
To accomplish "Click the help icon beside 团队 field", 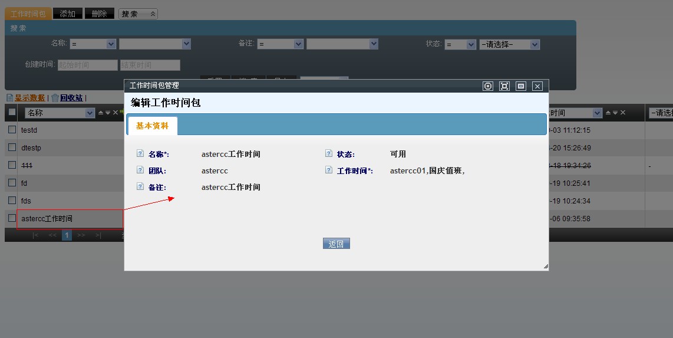I will pos(140,170).
